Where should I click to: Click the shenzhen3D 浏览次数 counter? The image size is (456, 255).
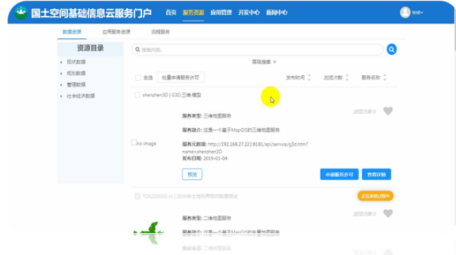click(365, 112)
